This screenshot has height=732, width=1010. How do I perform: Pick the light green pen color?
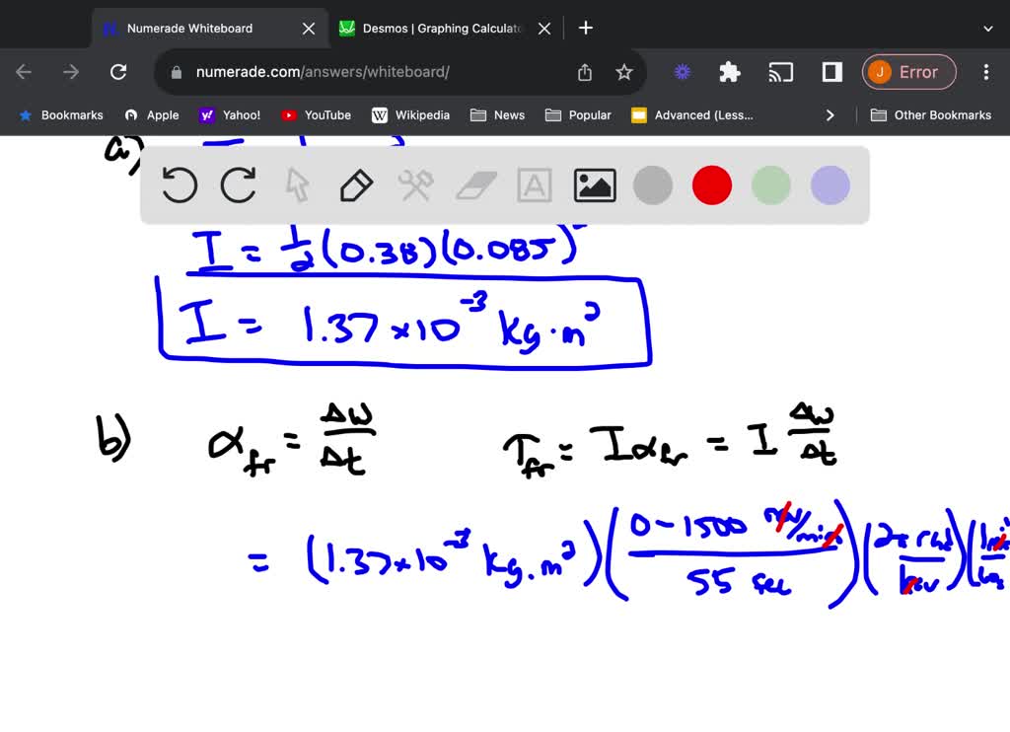pyautogui.click(x=771, y=185)
